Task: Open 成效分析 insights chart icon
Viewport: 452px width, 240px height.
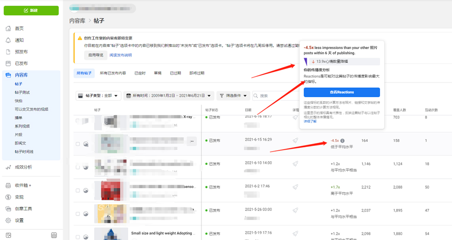Action: (8, 167)
